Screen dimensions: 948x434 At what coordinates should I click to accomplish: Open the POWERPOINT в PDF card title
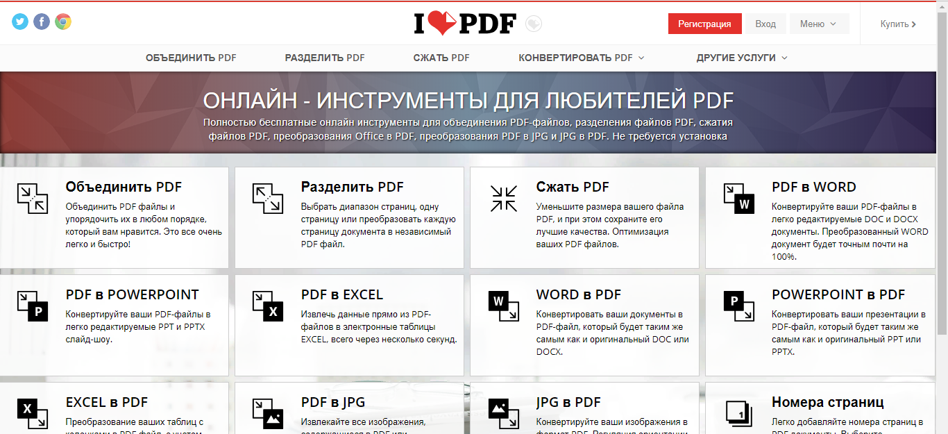[838, 294]
